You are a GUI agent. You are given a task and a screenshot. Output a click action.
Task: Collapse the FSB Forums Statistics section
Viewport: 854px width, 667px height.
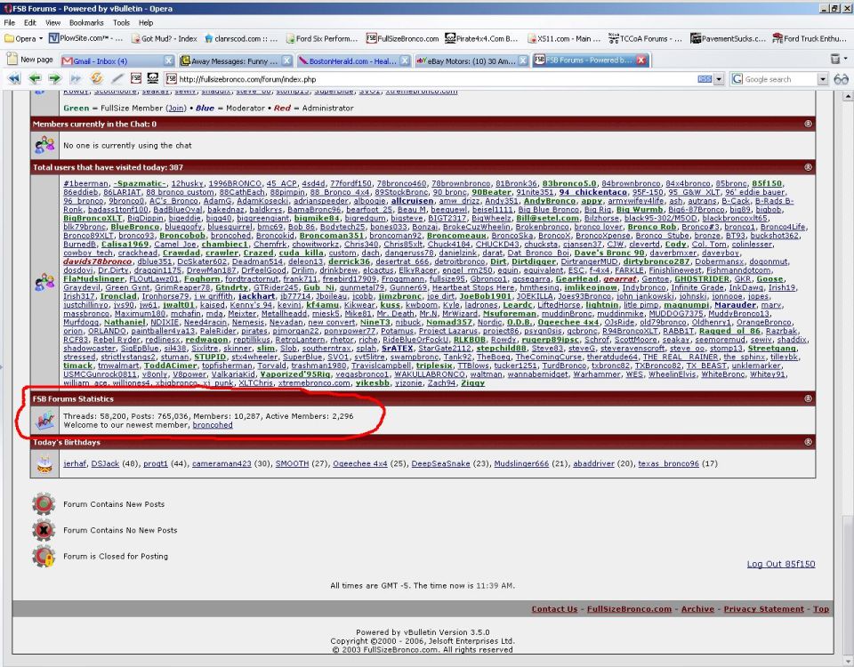point(809,398)
